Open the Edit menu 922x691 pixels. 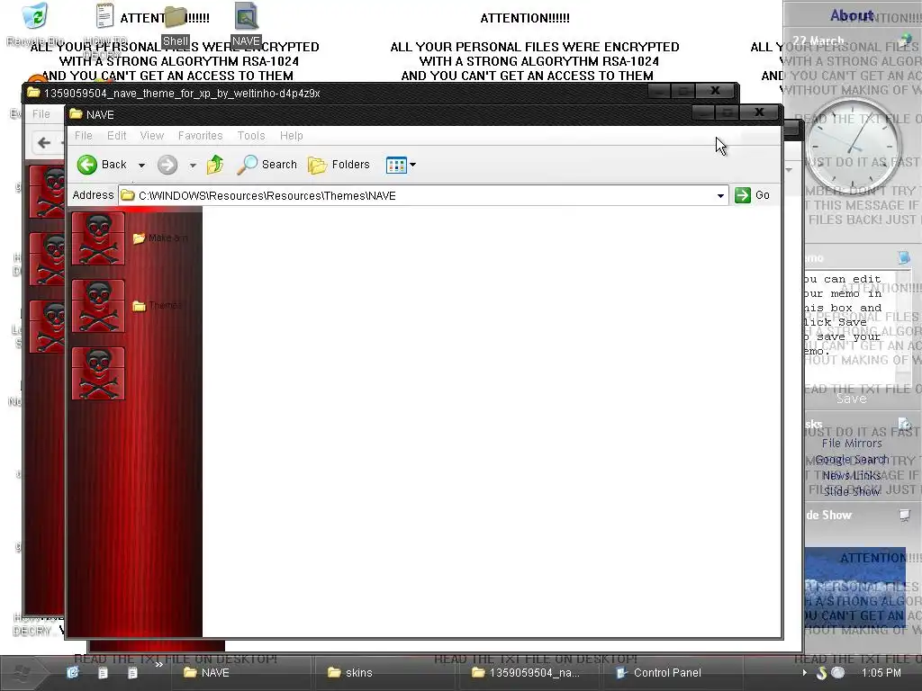pyautogui.click(x=116, y=136)
